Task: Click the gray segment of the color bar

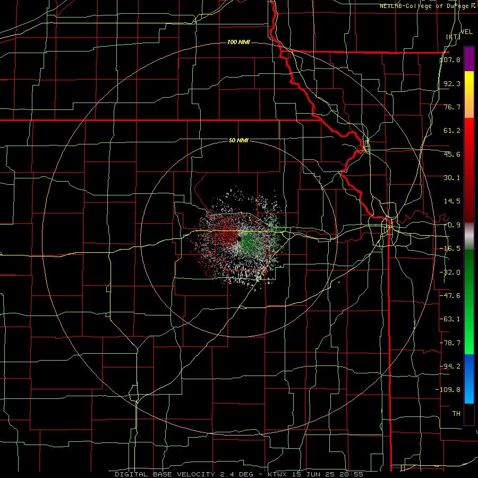Action: [469, 236]
